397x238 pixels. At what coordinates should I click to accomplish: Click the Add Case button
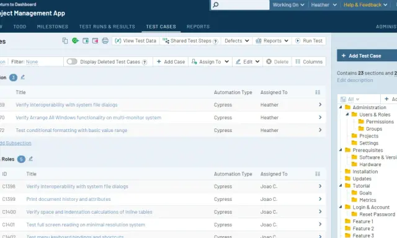(x=171, y=62)
